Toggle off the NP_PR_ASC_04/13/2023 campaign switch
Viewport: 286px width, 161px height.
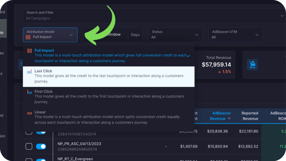tap(41, 146)
